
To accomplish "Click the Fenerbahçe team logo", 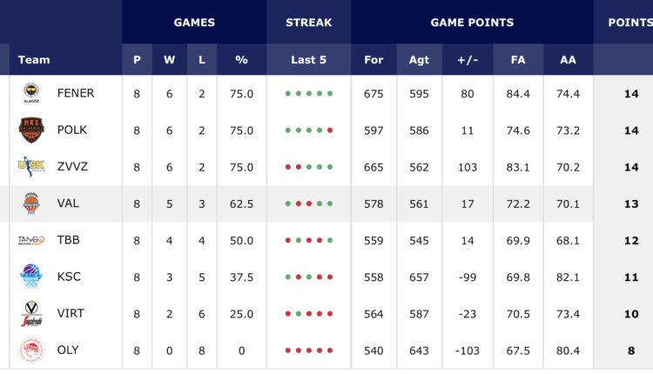I will (x=31, y=93).
